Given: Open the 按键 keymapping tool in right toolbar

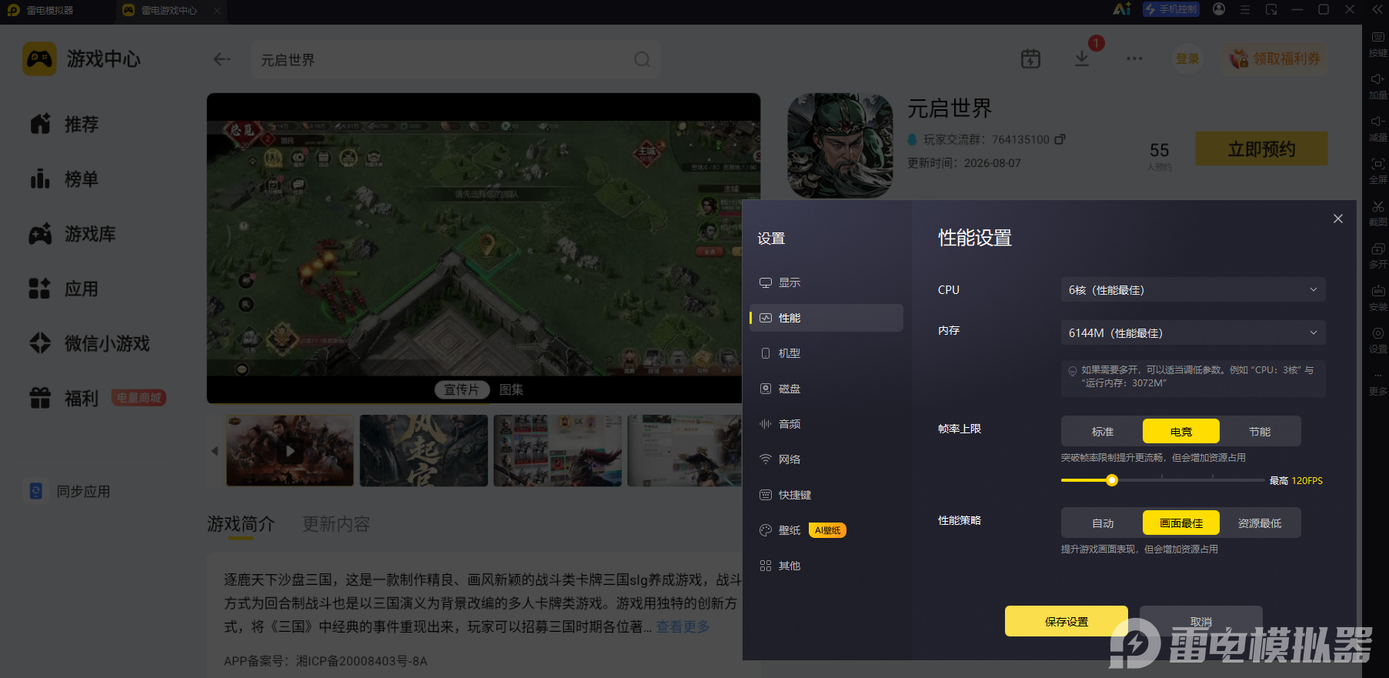Looking at the screenshot, I should point(1377,43).
